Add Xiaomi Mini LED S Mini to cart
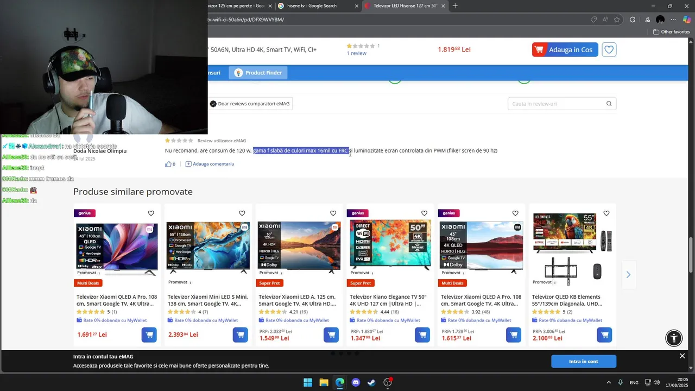This screenshot has height=391, width=695. tap(240, 335)
